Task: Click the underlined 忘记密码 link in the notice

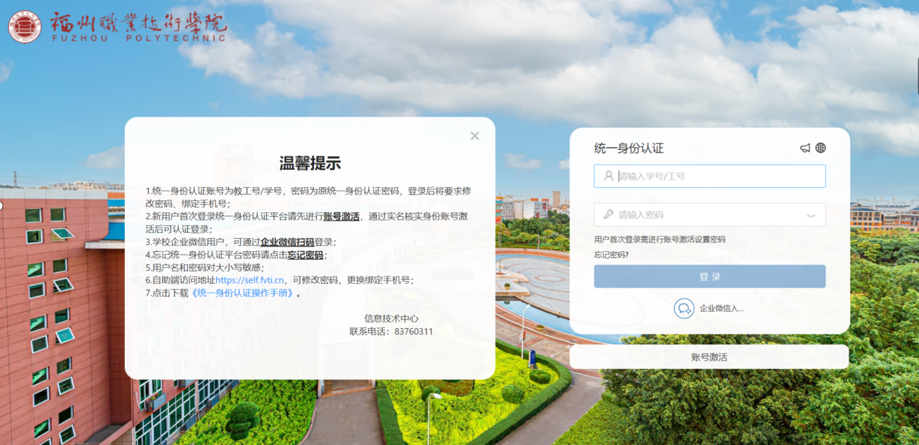Action: coord(305,255)
